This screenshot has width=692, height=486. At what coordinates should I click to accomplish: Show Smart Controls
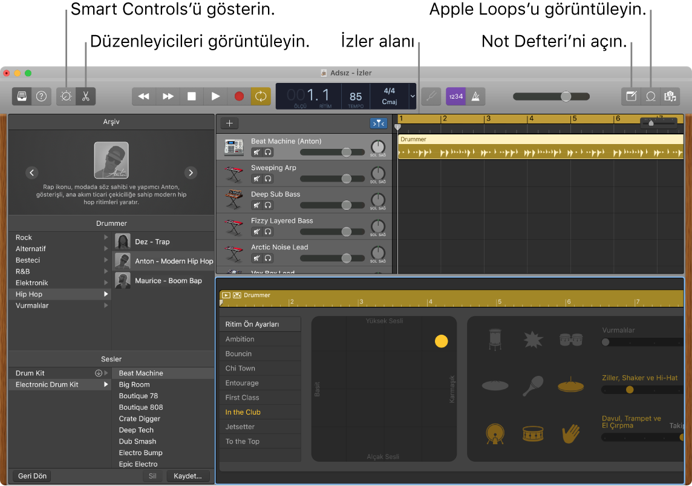(x=65, y=96)
